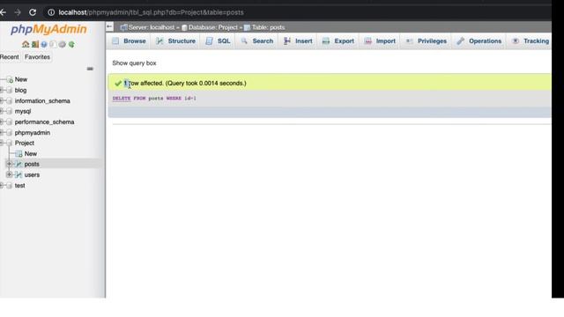564x317 pixels.
Task: Click the browser back arrow
Action: (4, 12)
